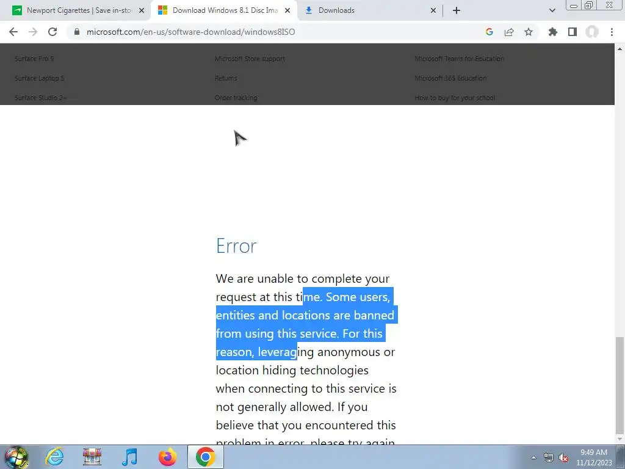
Task: Click the Chrome taskbar icon
Action: click(205, 457)
